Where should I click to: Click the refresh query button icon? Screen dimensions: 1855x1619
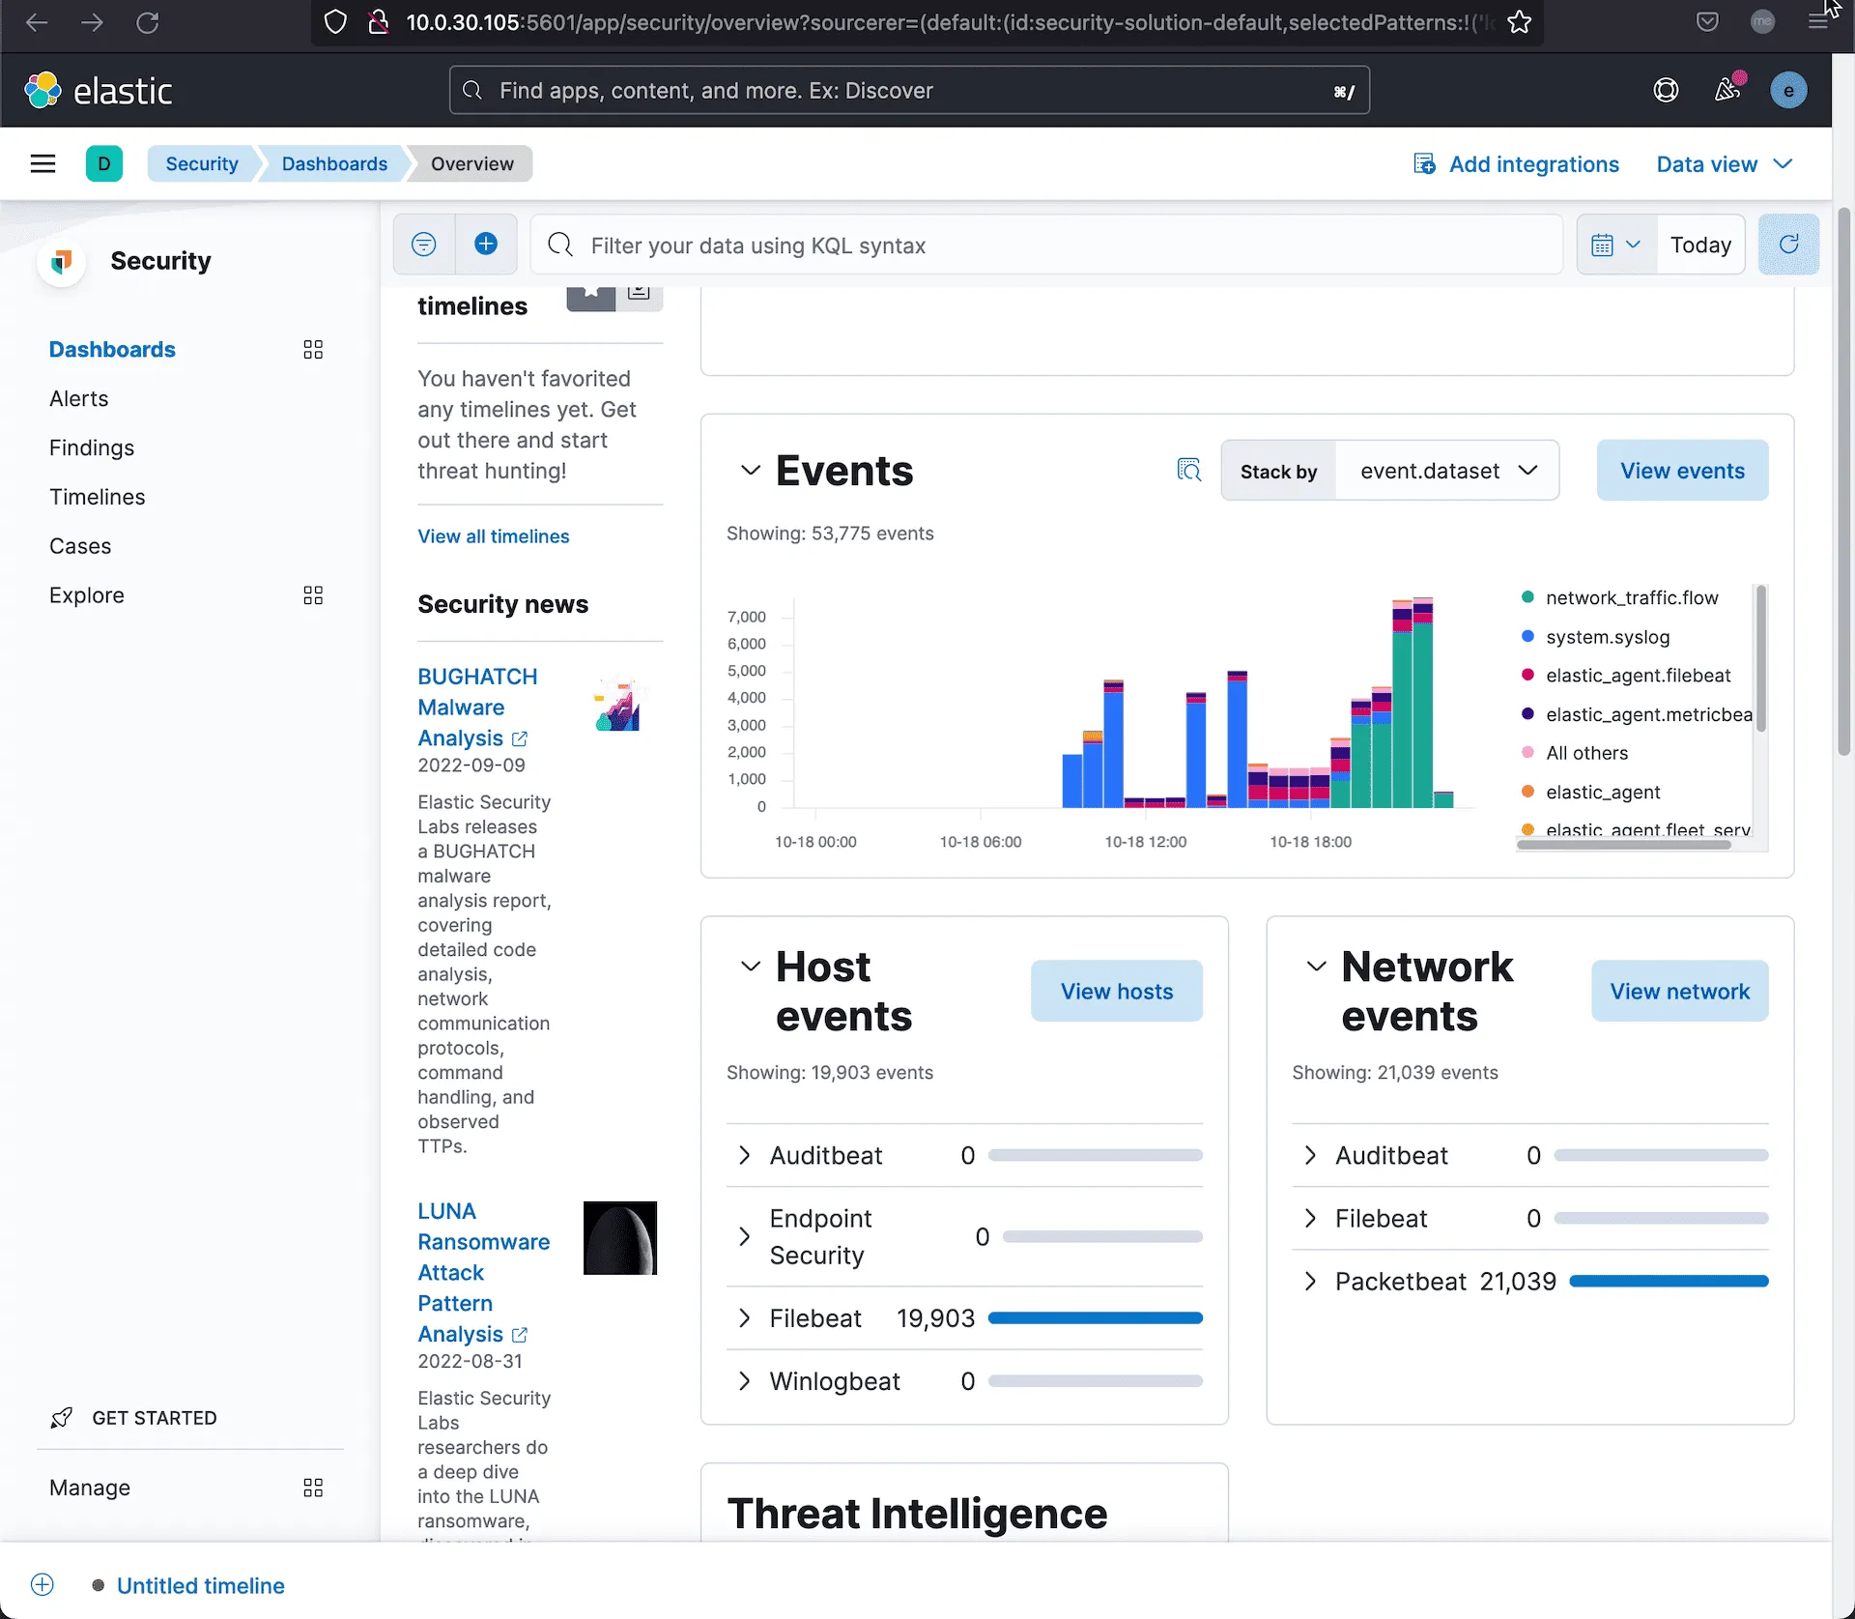(x=1787, y=245)
